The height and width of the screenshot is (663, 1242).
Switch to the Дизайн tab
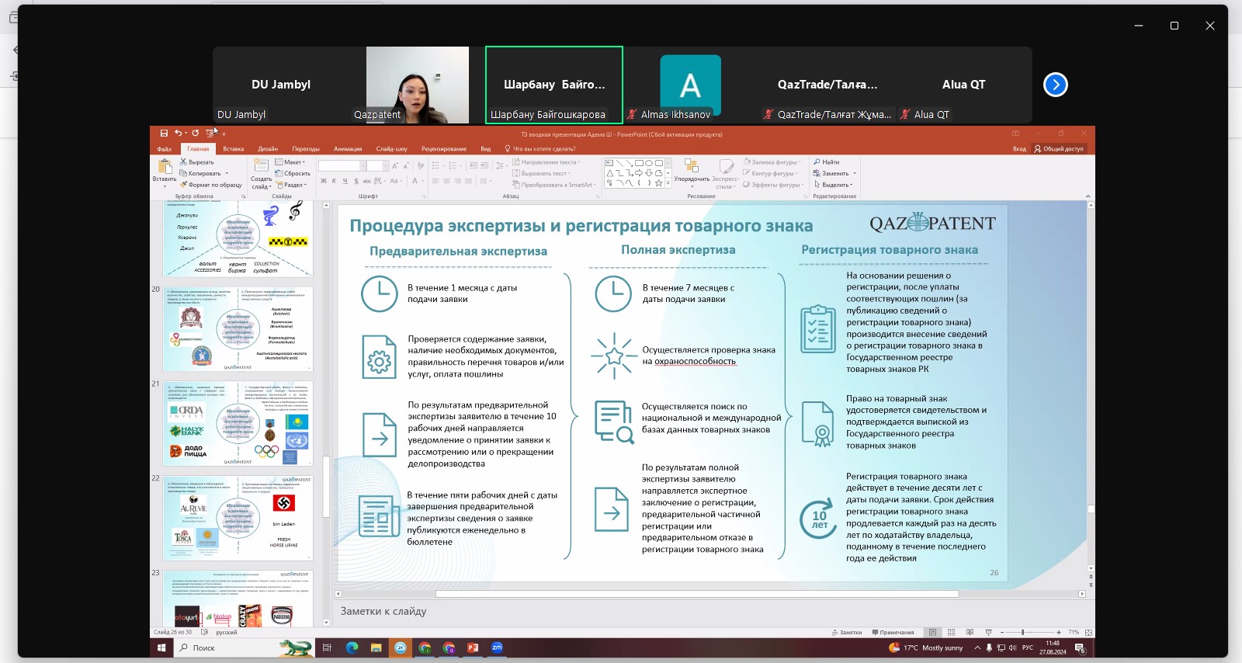[x=268, y=149]
